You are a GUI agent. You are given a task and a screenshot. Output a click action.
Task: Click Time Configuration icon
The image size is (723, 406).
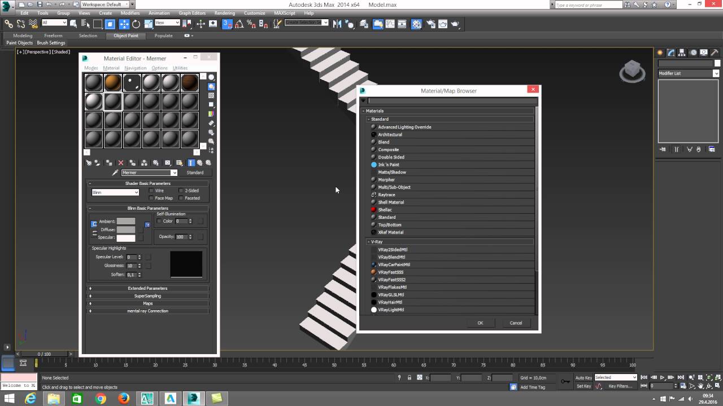pos(683,386)
